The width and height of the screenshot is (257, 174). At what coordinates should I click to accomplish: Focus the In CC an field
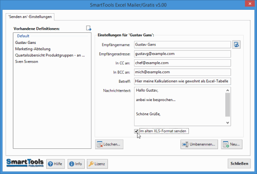(x=182, y=63)
